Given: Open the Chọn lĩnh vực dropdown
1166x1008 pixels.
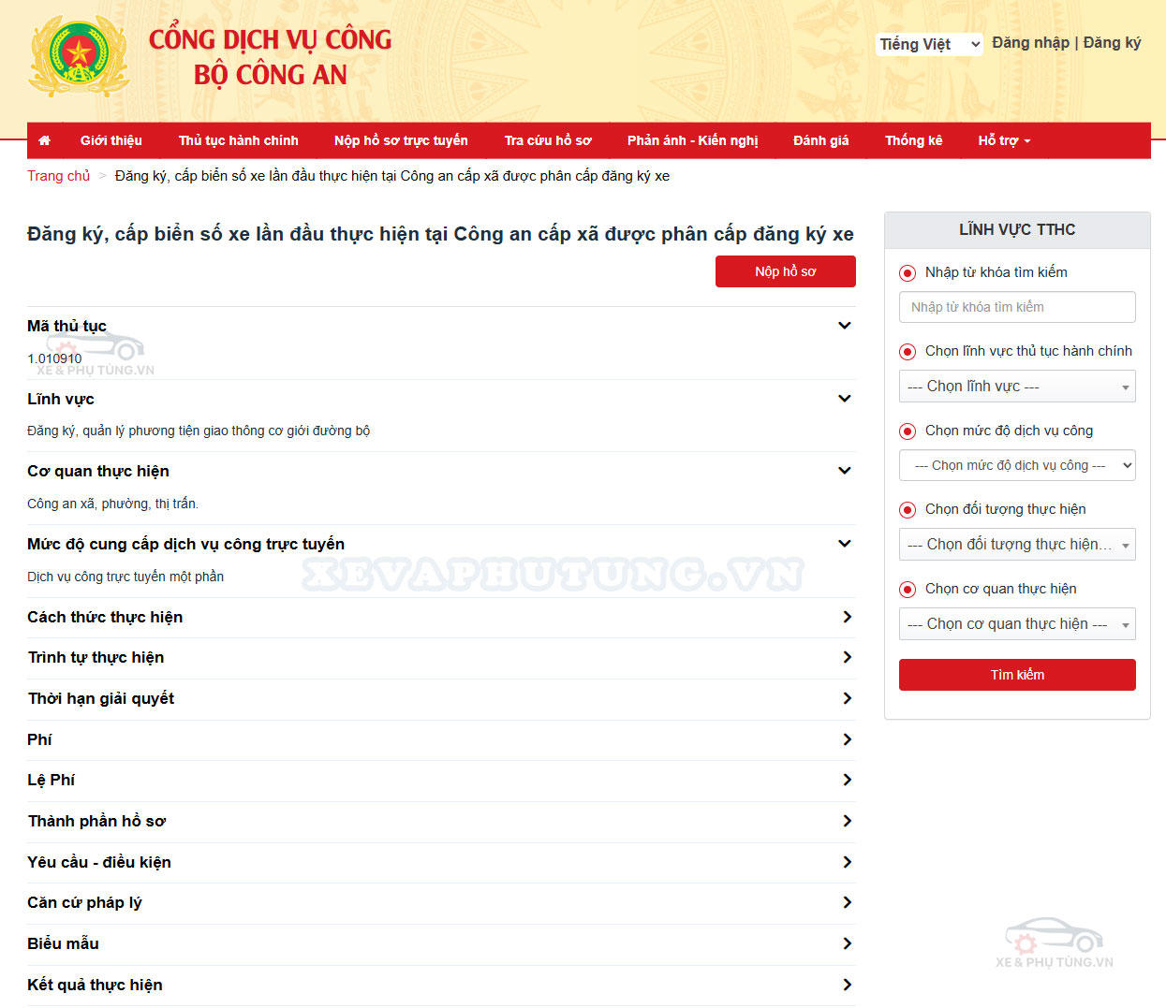Looking at the screenshot, I should (x=1017, y=387).
